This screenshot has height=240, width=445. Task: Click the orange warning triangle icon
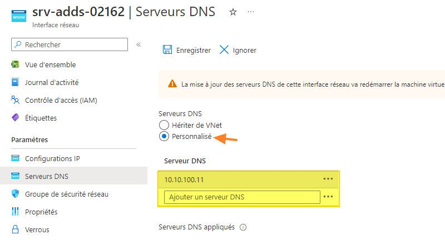[x=172, y=84]
